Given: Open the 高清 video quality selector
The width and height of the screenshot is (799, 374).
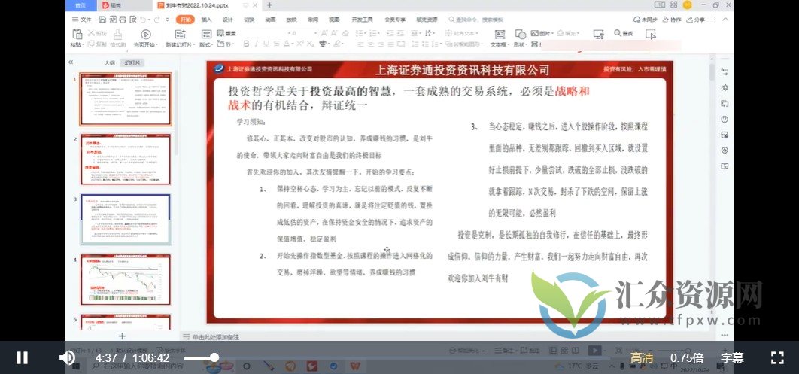Looking at the screenshot, I should point(642,357).
